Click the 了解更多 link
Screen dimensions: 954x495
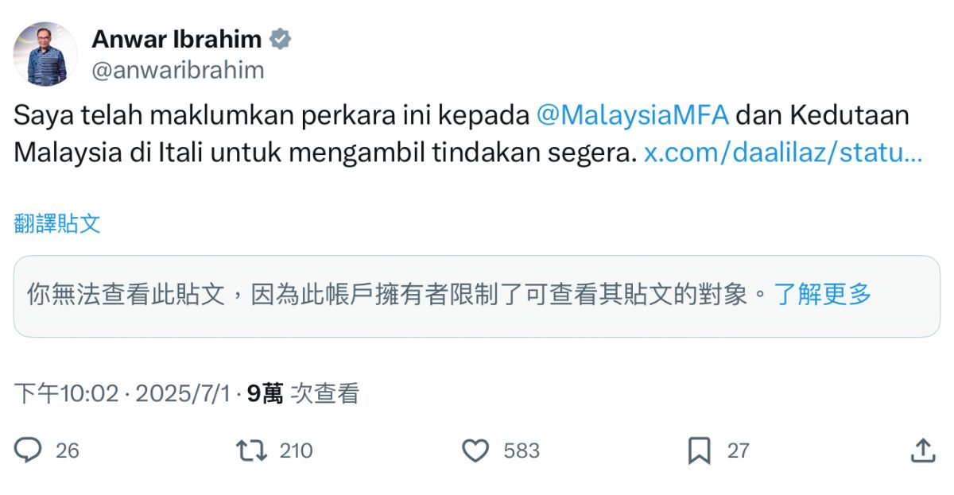(x=824, y=295)
